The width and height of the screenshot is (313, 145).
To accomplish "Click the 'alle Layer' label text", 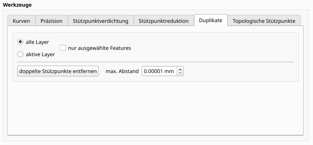I will (37, 42).
